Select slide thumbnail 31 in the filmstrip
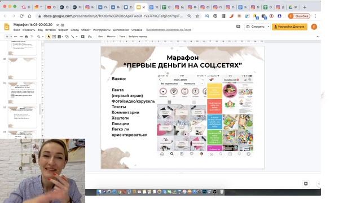This screenshot has width=361, height=203. point(23,92)
